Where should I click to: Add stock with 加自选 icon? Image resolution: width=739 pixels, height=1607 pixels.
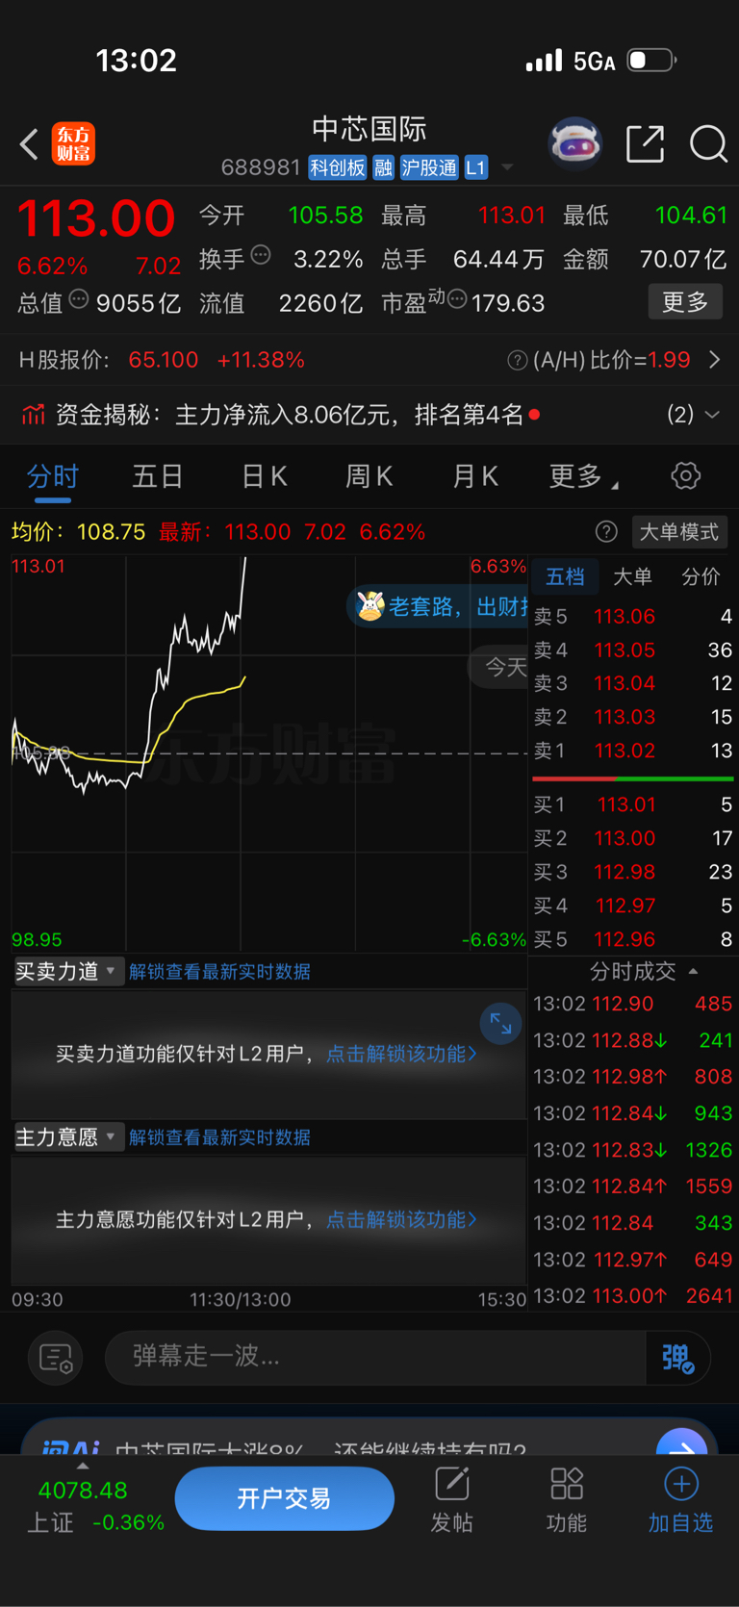[680, 1500]
